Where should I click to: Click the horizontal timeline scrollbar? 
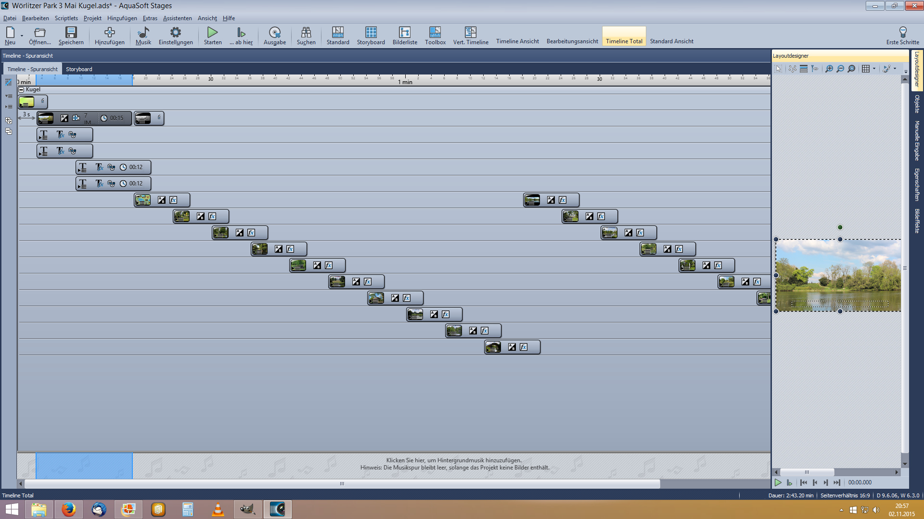pos(342,483)
